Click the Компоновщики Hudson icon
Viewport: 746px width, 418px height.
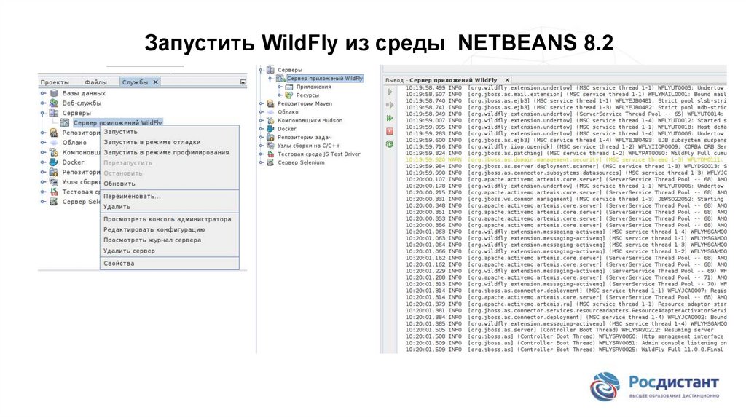click(270, 120)
